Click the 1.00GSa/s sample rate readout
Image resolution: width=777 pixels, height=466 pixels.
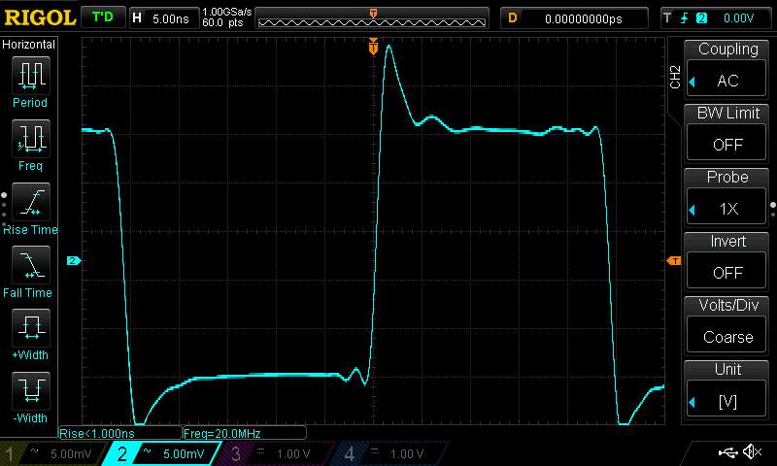(x=227, y=12)
